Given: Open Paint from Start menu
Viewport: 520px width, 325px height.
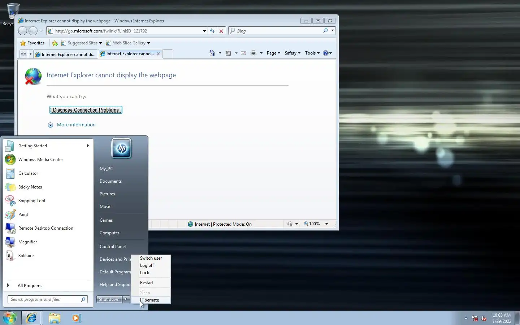Looking at the screenshot, I should pyautogui.click(x=48, y=214).
